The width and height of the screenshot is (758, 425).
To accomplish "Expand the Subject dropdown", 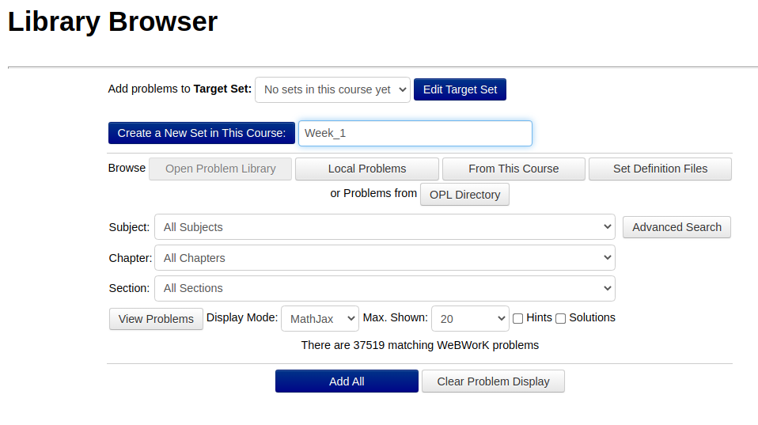I will (385, 227).
